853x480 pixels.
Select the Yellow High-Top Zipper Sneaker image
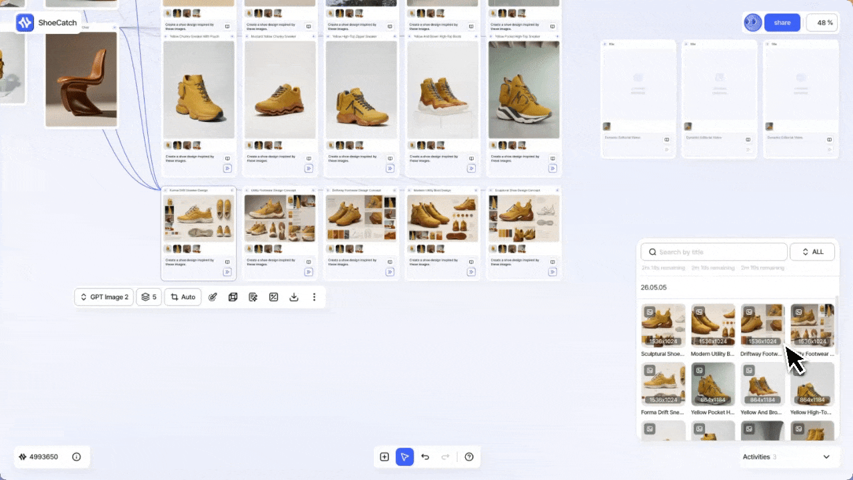(x=361, y=90)
